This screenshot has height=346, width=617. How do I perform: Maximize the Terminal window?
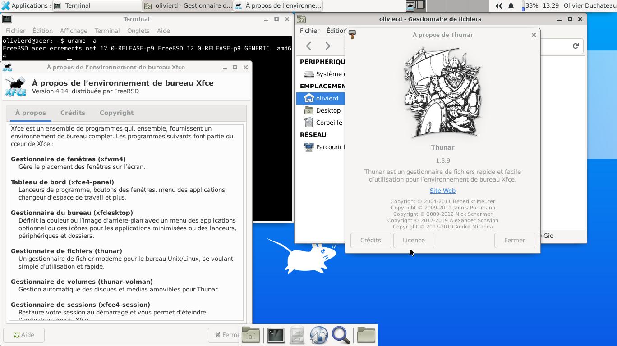[276, 19]
